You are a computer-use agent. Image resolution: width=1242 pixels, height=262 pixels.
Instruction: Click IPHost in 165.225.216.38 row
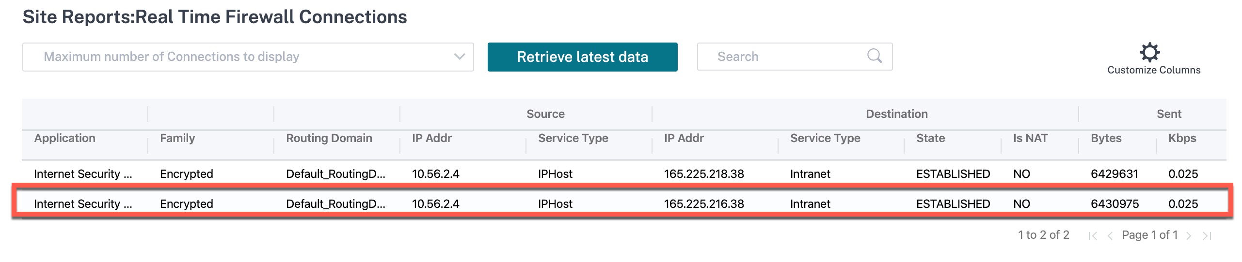[x=555, y=204]
